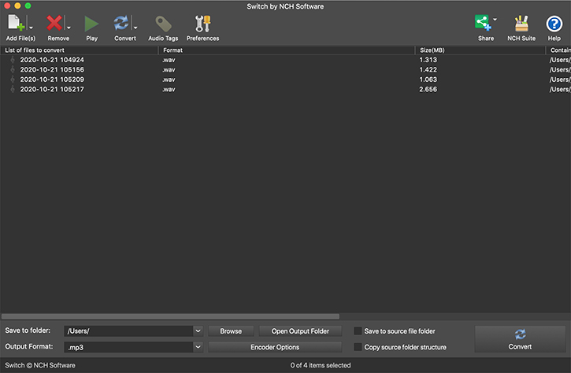Sort by the Size(MB) column header
The height and width of the screenshot is (373, 571).
tap(480, 50)
